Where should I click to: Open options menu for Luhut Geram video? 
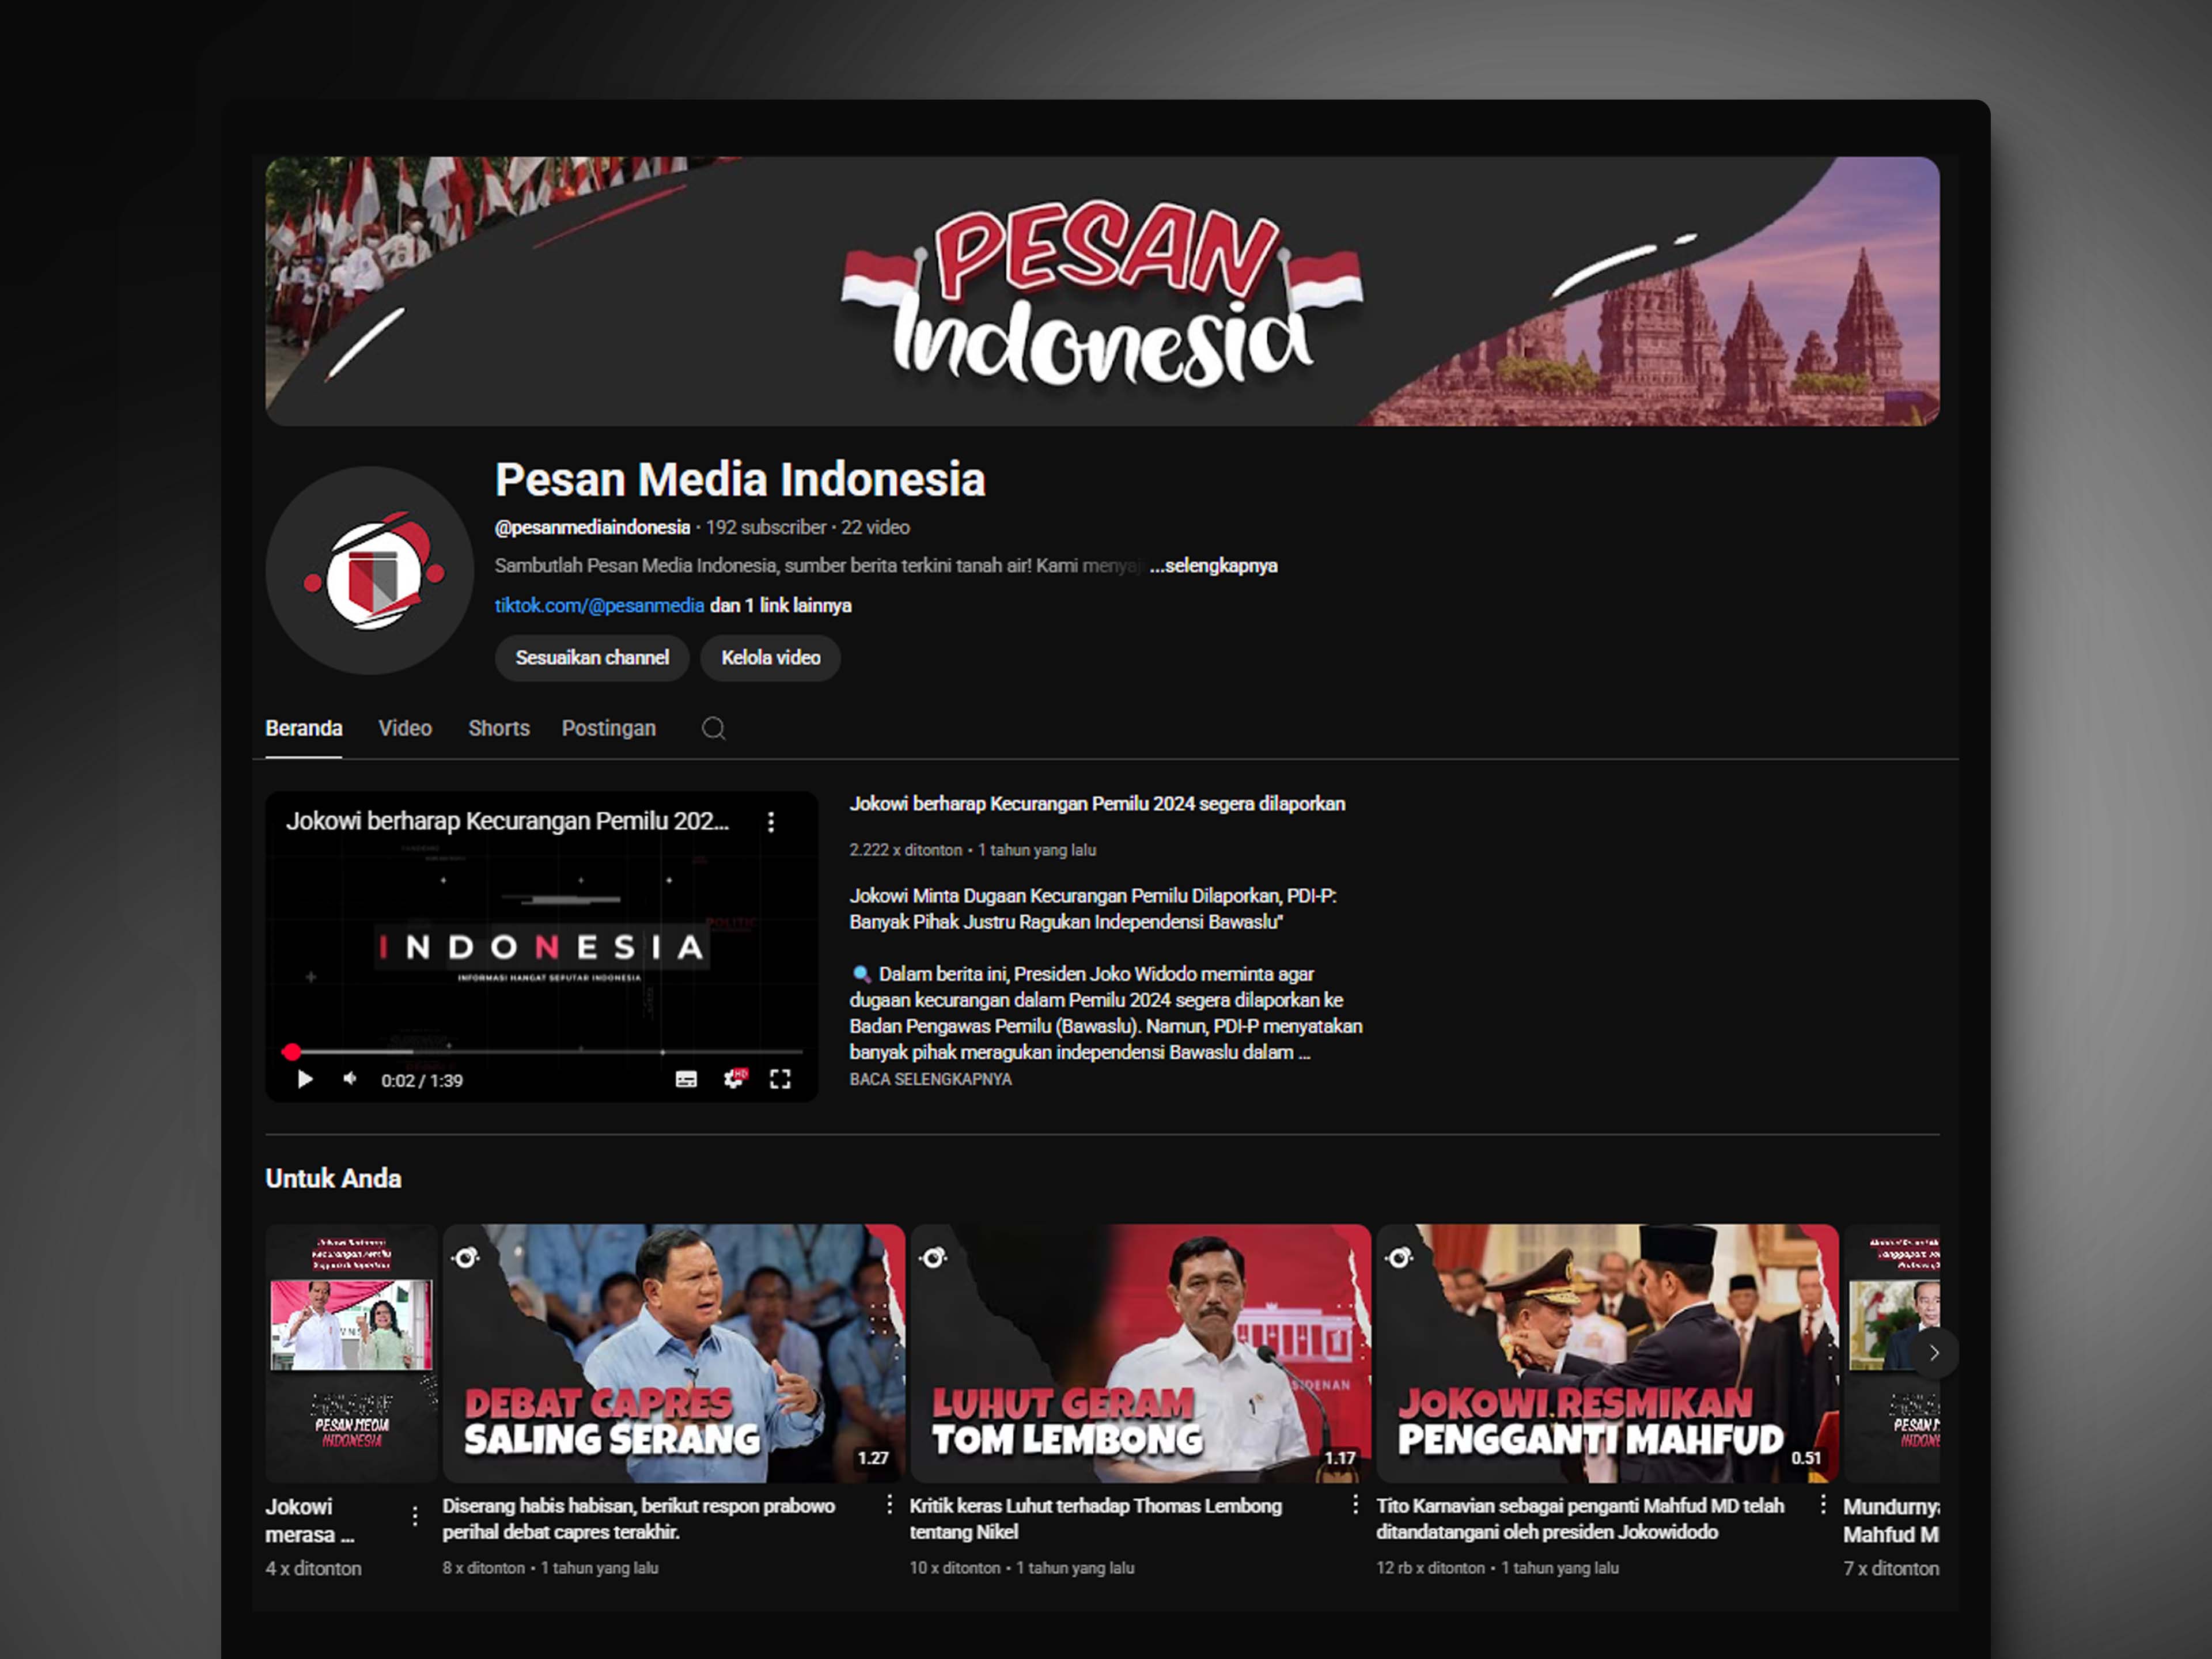coord(1355,1504)
